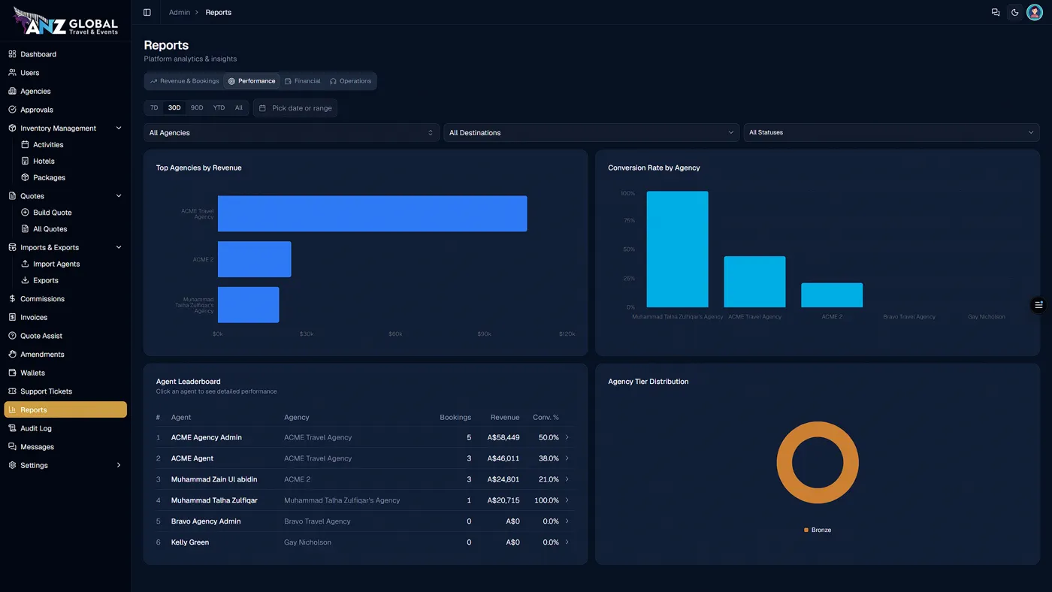Click the ACME Travel Agency revenue bar
Image resolution: width=1052 pixels, height=592 pixels.
pyautogui.click(x=372, y=213)
